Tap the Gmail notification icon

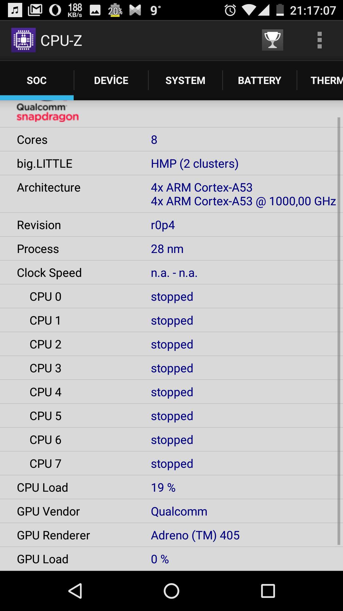pos(35,10)
